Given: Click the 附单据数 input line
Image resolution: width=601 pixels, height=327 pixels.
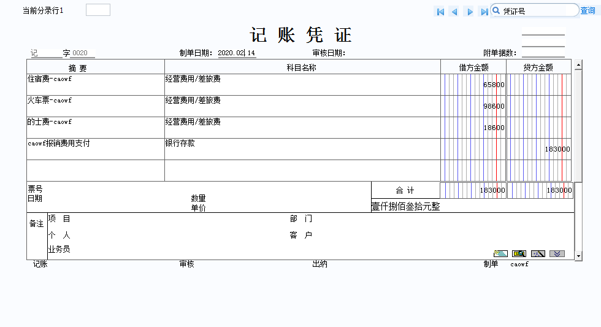Looking at the screenshot, I should [543, 53].
